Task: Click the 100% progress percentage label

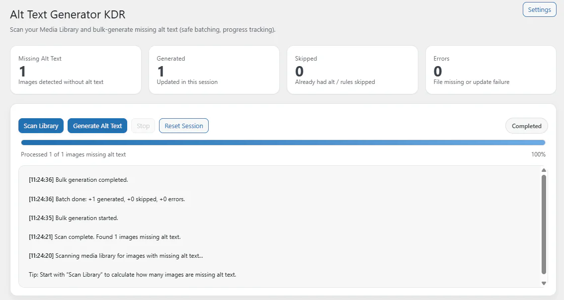Action: (538, 154)
